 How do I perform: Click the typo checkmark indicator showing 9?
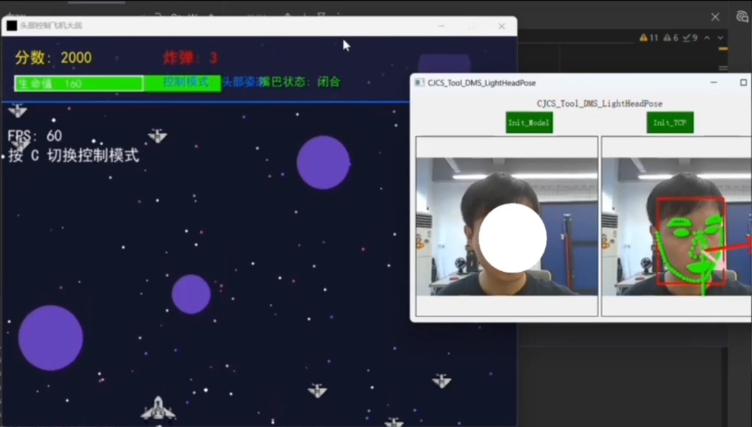point(690,38)
